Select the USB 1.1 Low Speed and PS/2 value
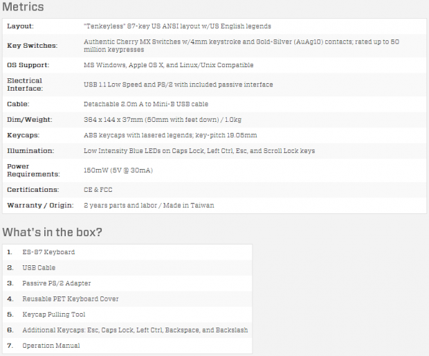 [178, 84]
